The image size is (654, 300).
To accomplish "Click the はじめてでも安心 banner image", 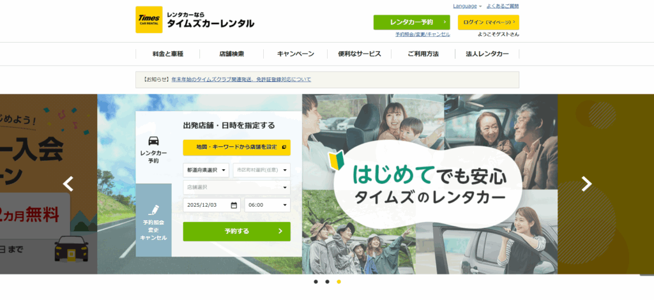I will 429,184.
